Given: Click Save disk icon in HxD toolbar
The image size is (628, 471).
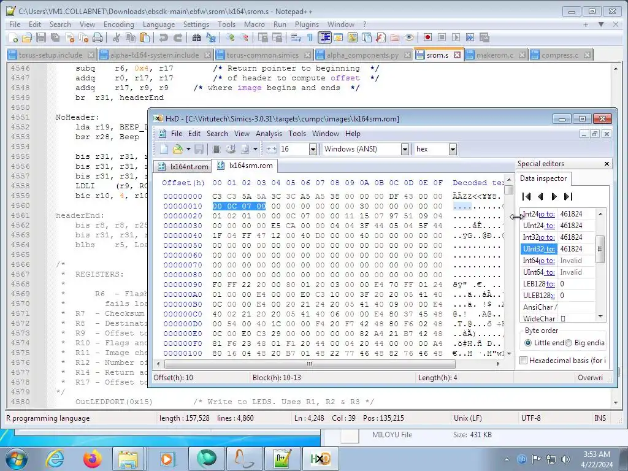Looking at the screenshot, I should (199, 150).
